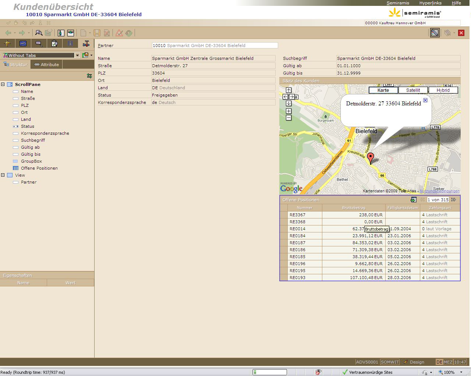Click the Partner input field
The height and width of the screenshot is (376, 471).
[x=215, y=46]
